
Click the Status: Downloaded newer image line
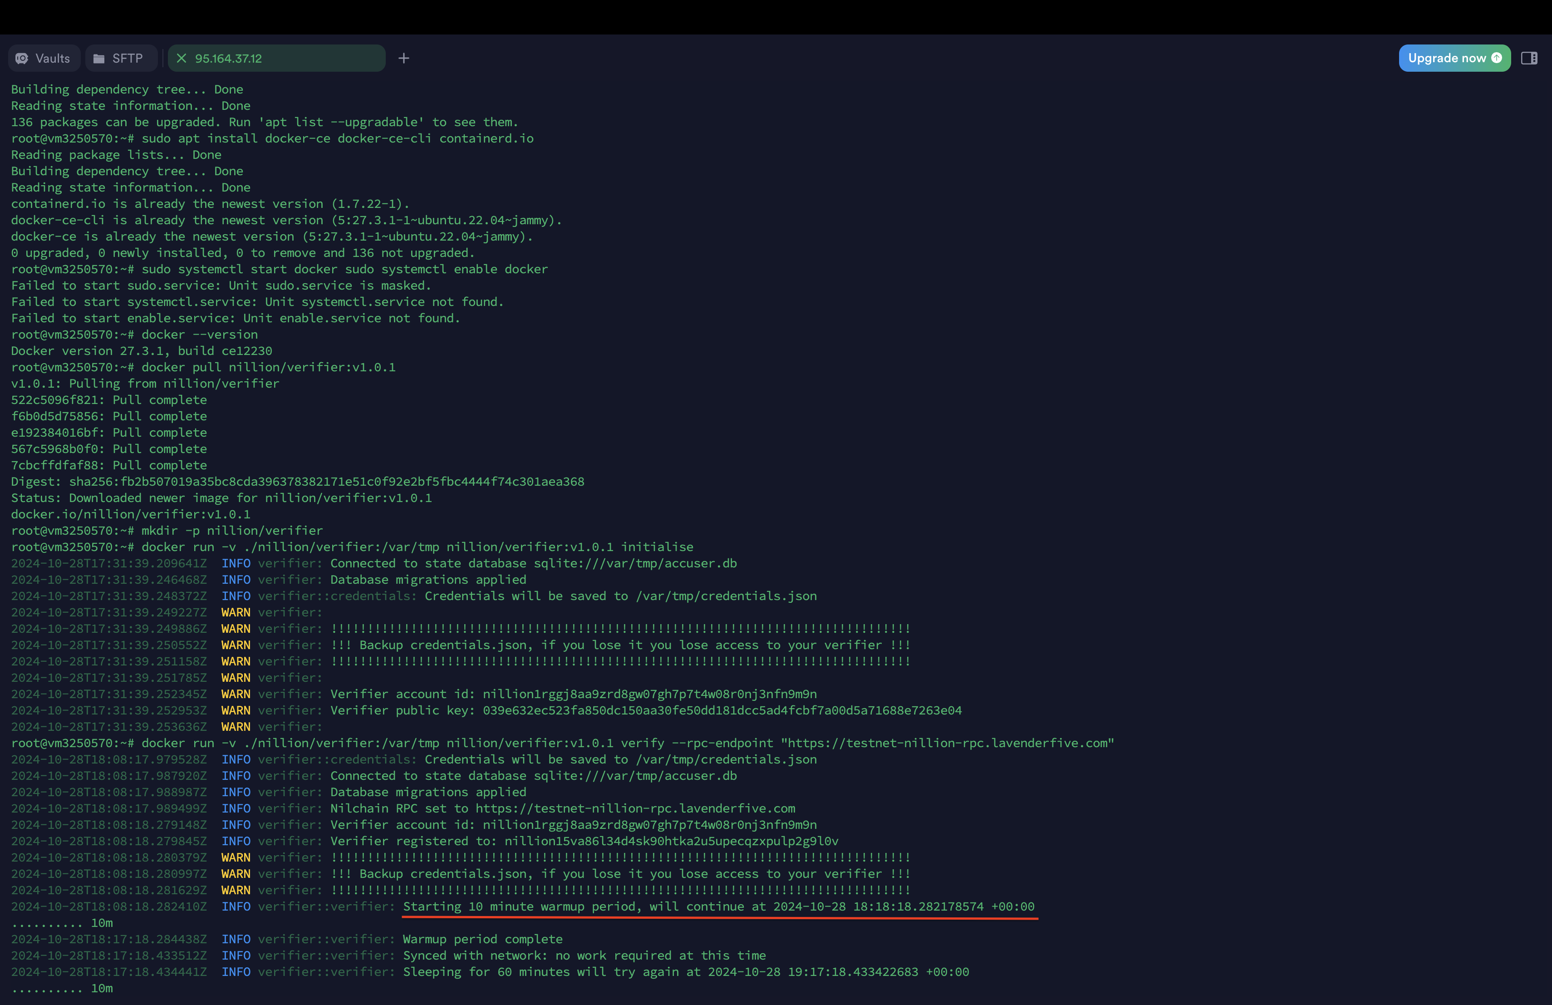(x=221, y=498)
